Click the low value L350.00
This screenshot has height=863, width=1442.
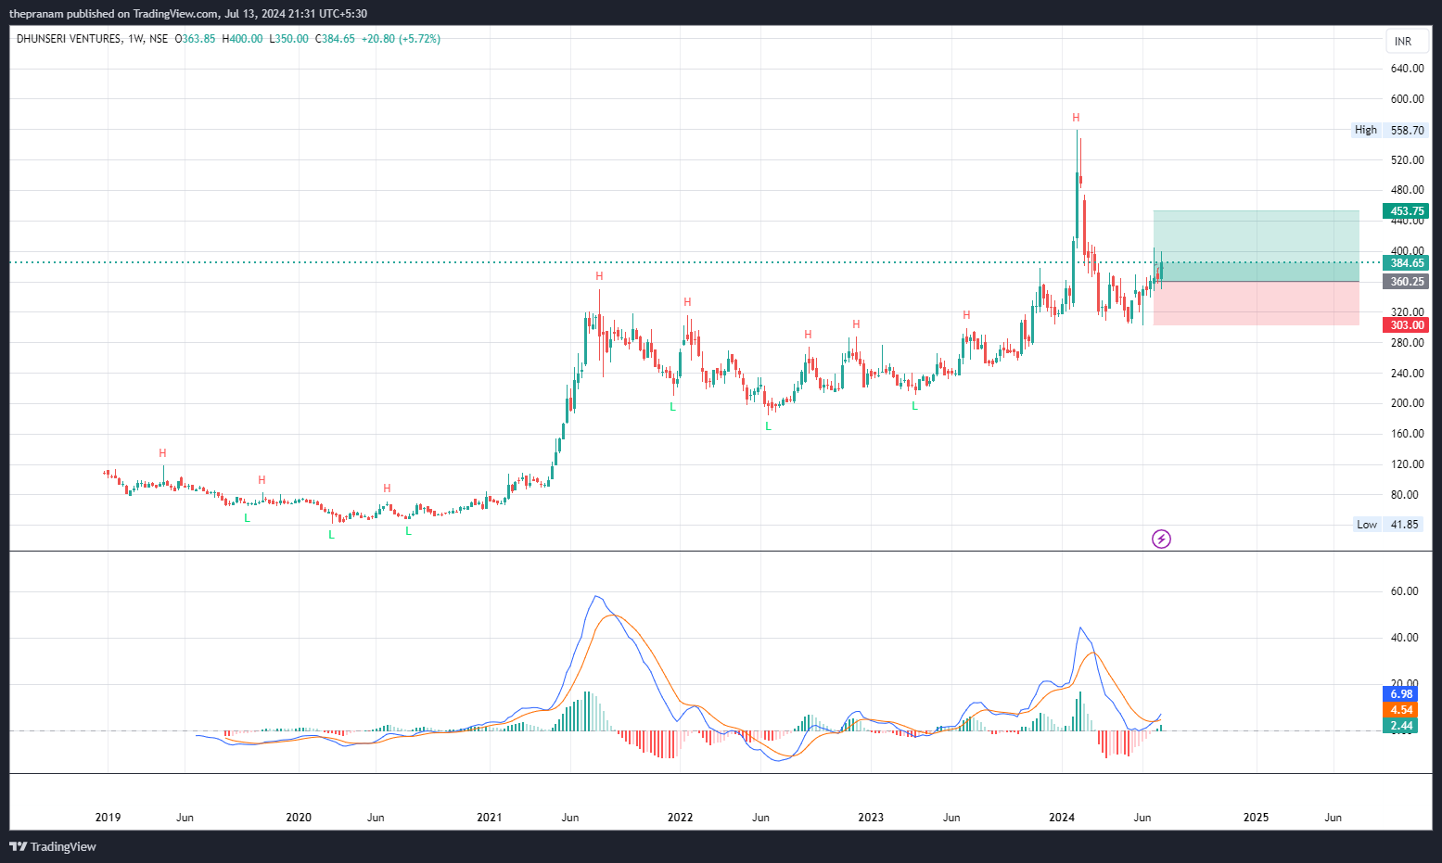pyautogui.click(x=288, y=39)
